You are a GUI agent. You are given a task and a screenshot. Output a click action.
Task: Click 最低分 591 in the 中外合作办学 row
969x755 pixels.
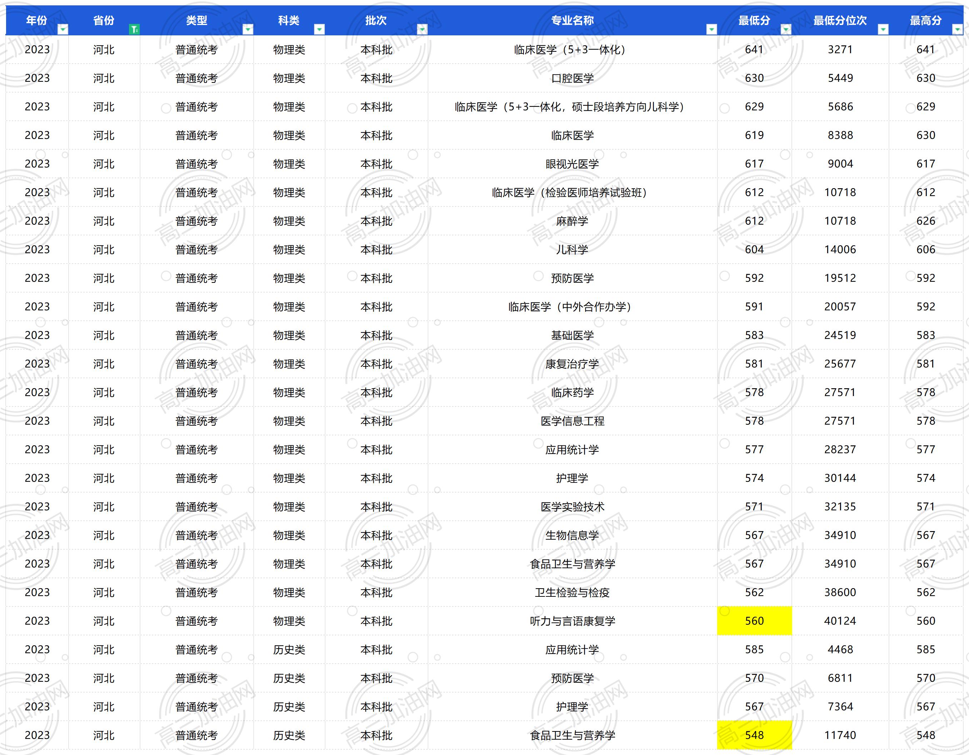pyautogui.click(x=754, y=307)
